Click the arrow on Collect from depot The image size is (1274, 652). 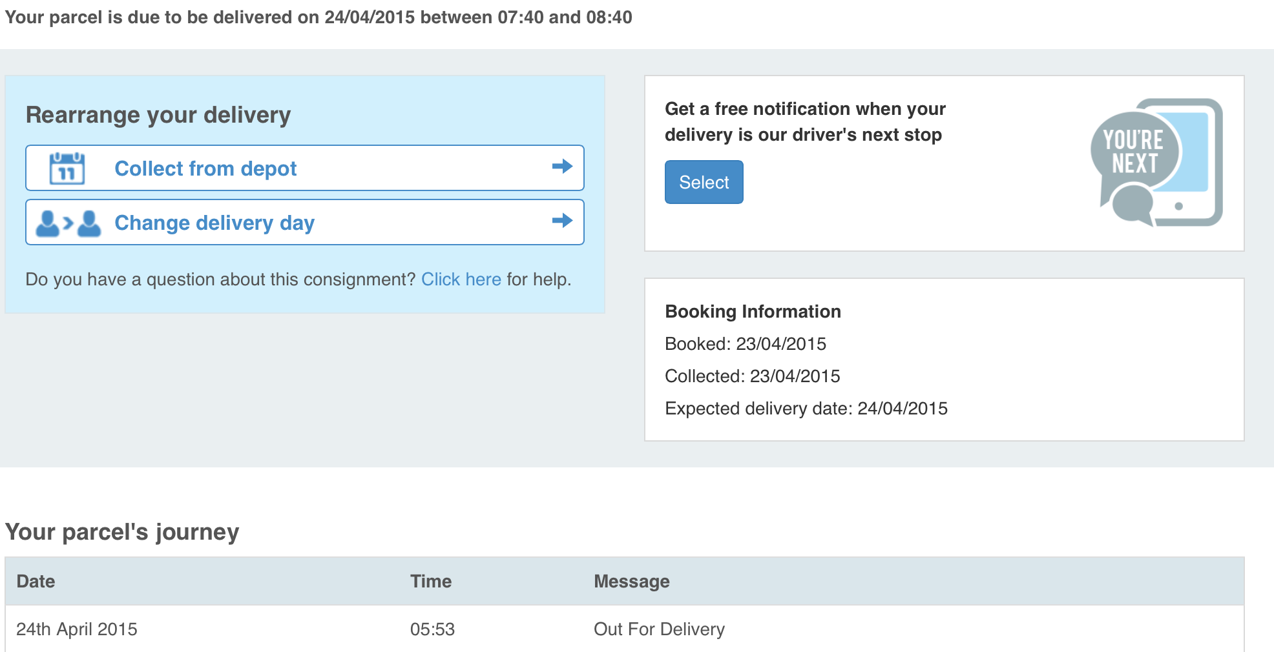(563, 167)
